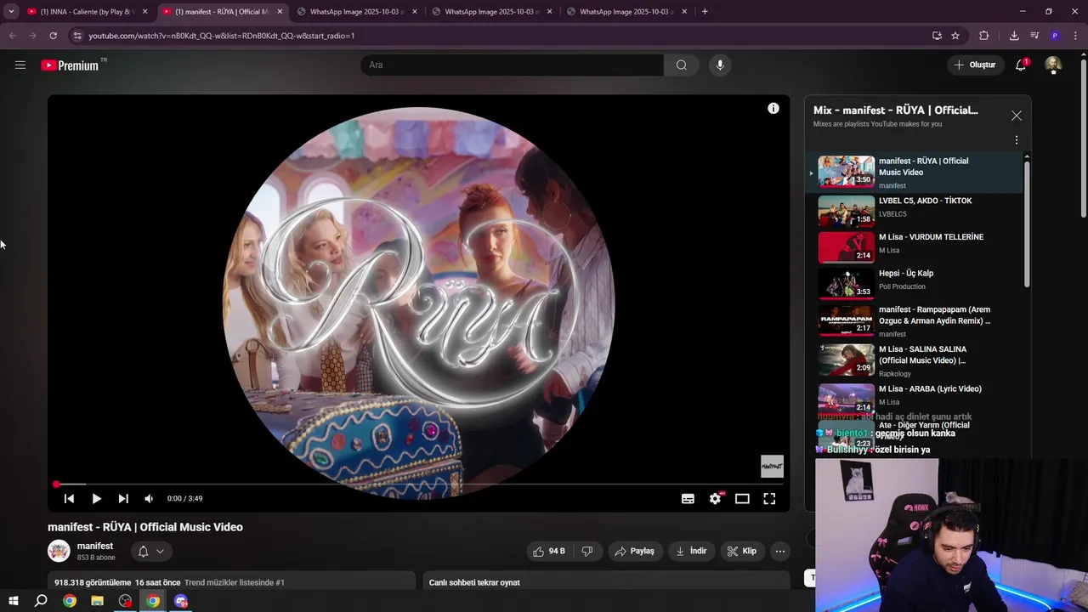The width and height of the screenshot is (1088, 612).
Task: Play Hepsi - Üç Kalp from the playlist
Action: [914, 283]
